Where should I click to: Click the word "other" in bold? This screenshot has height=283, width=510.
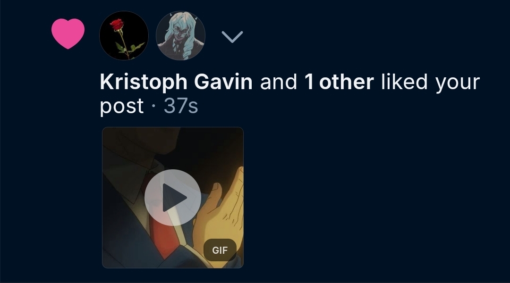click(347, 82)
